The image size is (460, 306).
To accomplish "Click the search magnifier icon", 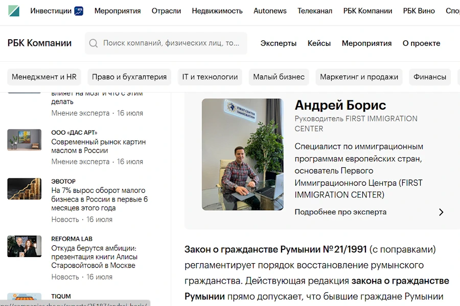I will pyautogui.click(x=94, y=43).
